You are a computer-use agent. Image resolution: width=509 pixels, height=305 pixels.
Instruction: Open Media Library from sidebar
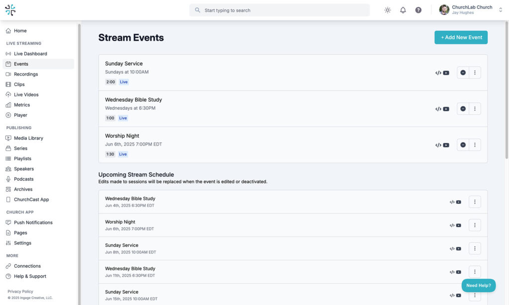pos(28,138)
